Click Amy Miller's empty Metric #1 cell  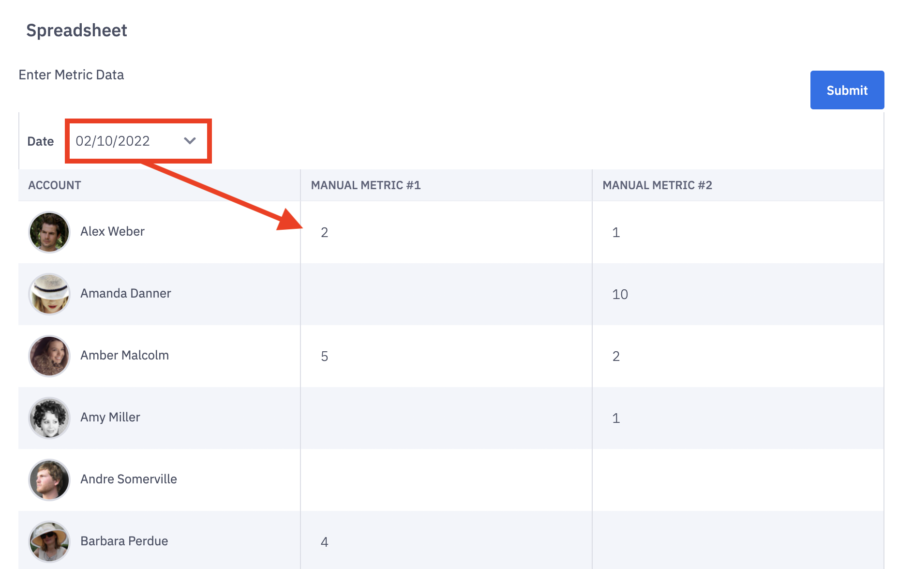445,418
